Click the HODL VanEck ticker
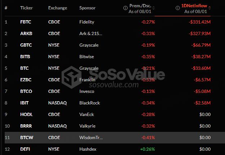The height and width of the screenshot is (155, 225). click(x=26, y=115)
